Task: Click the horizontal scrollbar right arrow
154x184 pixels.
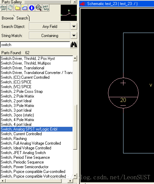Action: point(70,181)
